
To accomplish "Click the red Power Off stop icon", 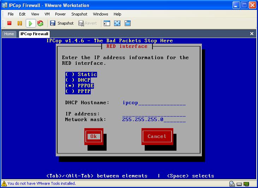I will (10, 23).
